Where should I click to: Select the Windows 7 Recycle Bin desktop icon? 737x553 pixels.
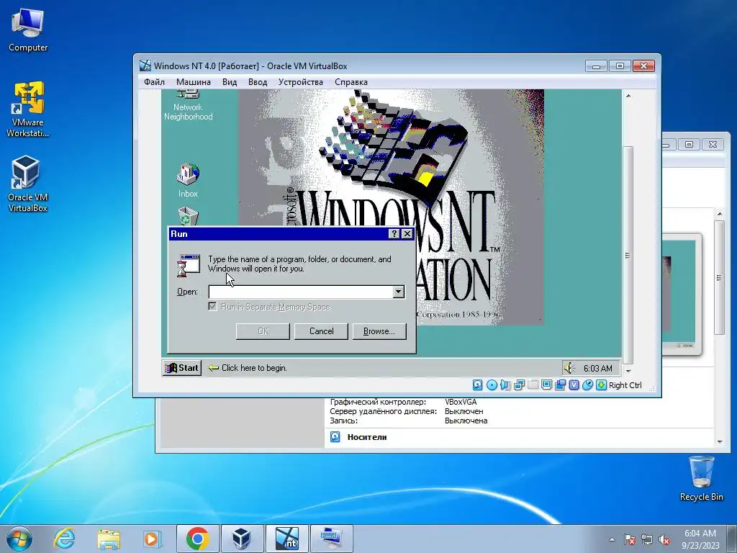point(701,478)
